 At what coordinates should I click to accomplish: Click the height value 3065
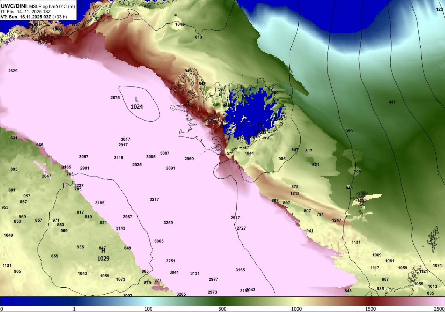pyautogui.click(x=159, y=241)
